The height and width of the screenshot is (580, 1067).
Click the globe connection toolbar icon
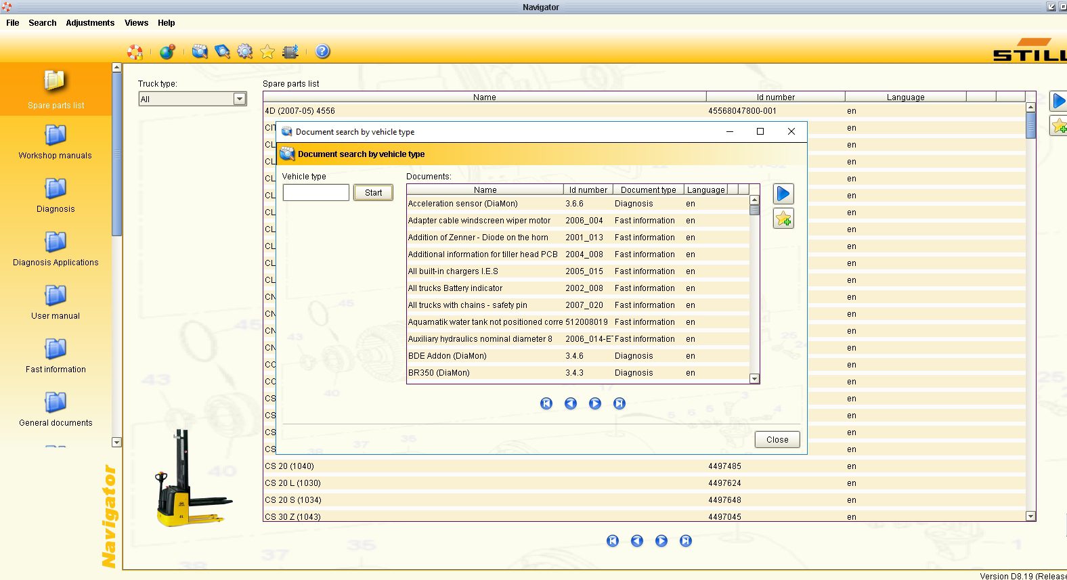click(167, 51)
